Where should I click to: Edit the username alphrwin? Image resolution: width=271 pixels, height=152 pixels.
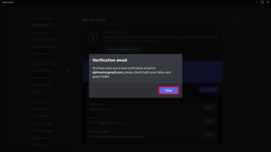coord(209,107)
